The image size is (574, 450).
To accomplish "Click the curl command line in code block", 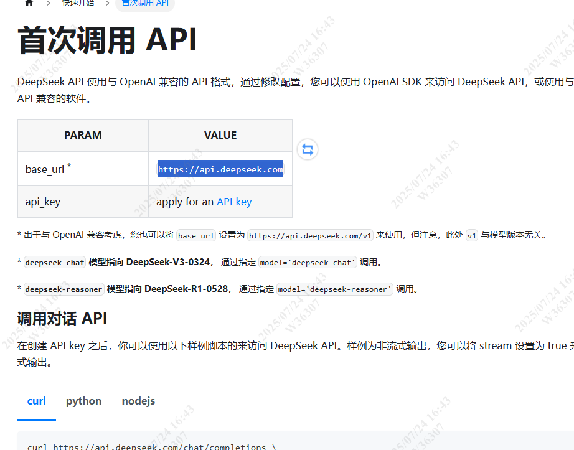I will tap(151, 446).
